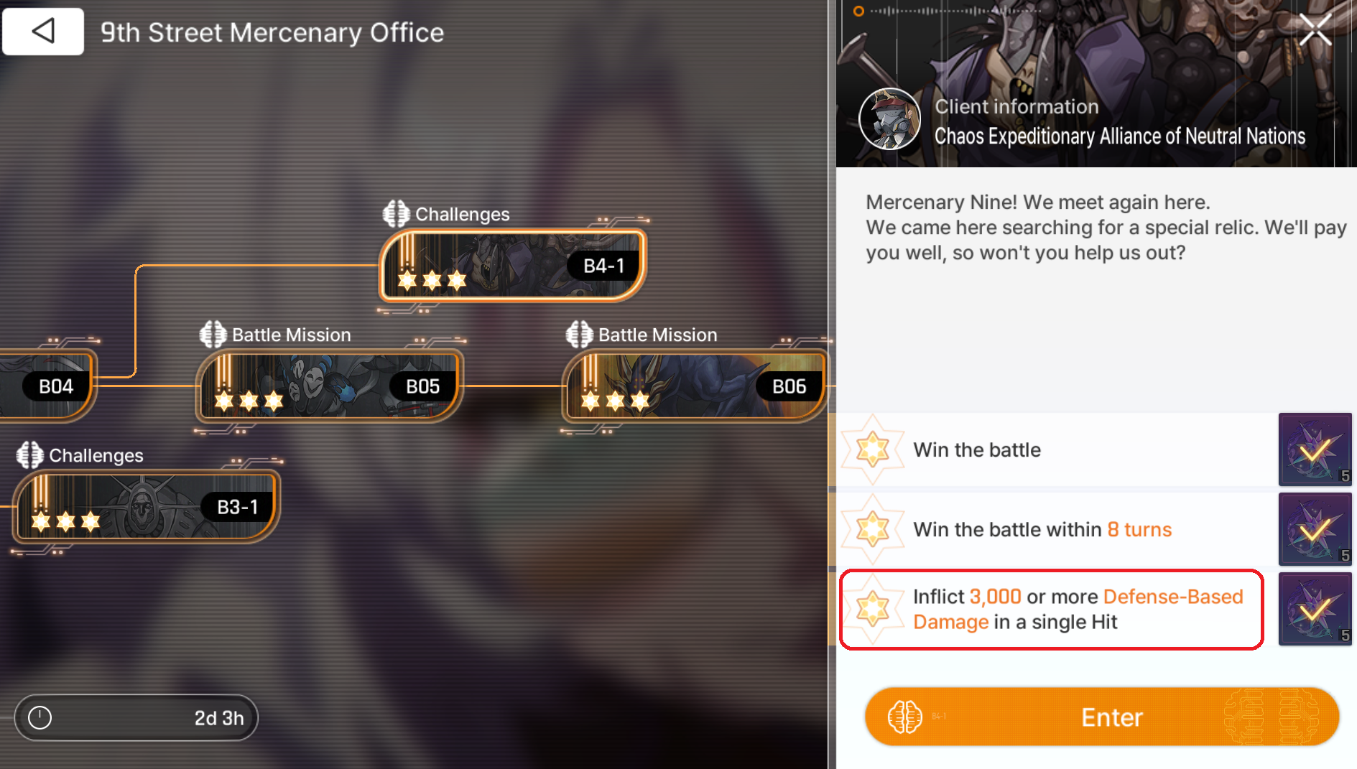Select the Win within 8 turns star
Viewport: 1357px width, 769px height.
pyautogui.click(x=872, y=529)
